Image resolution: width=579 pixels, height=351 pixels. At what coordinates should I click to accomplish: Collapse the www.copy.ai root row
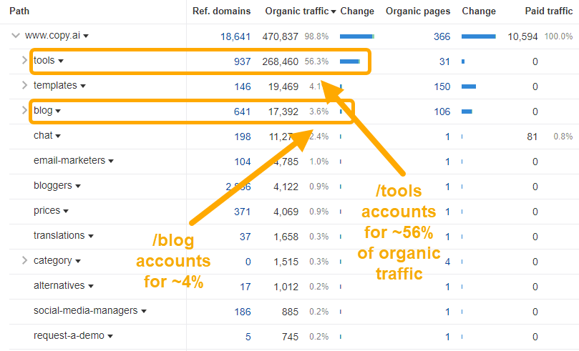[x=15, y=36]
